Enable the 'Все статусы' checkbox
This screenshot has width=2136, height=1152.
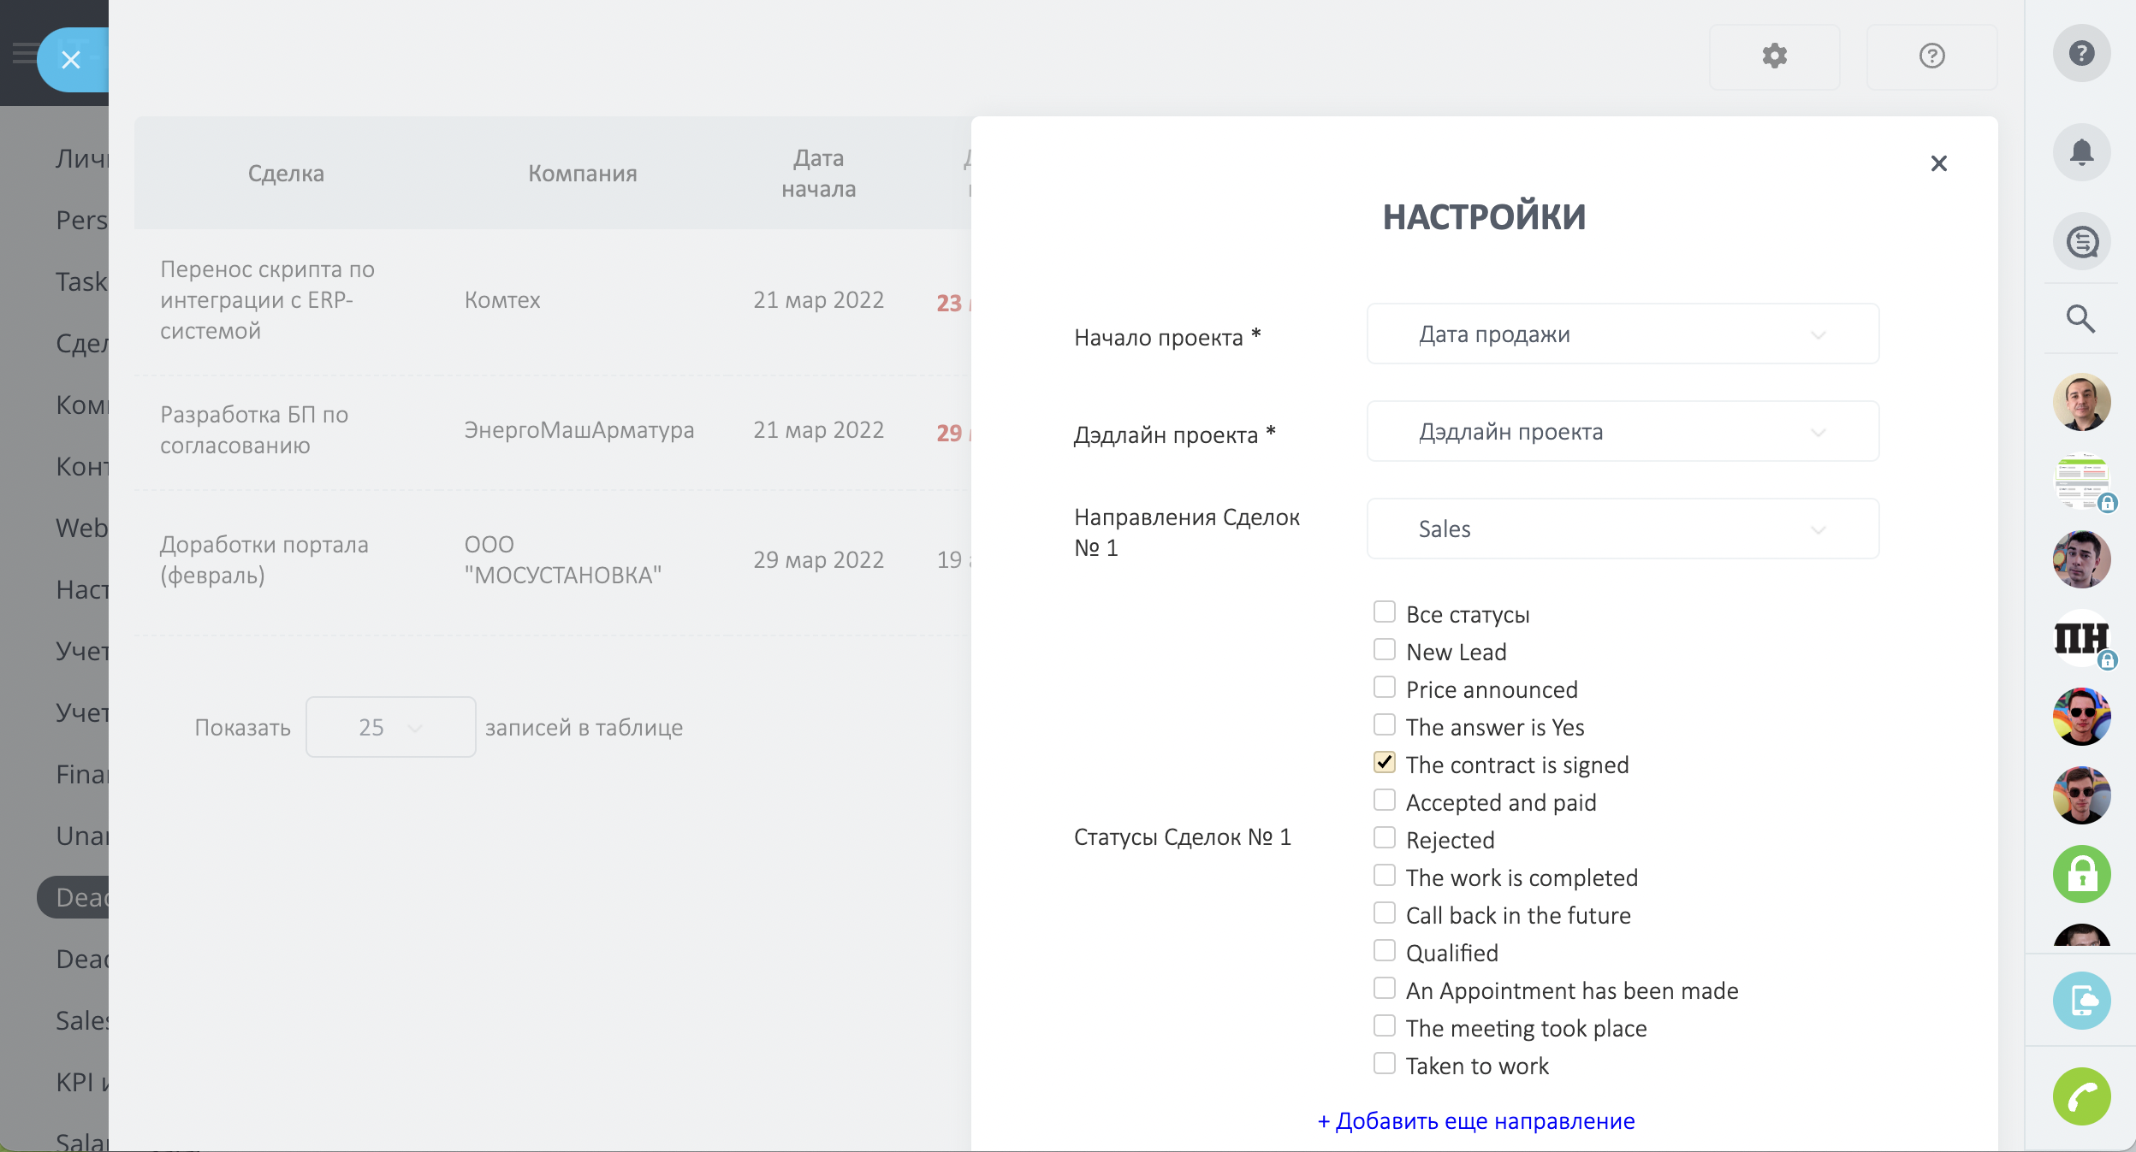point(1384,612)
